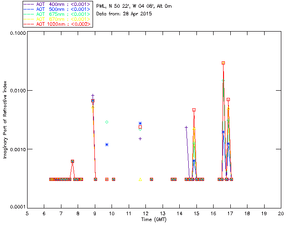Click the 'Time (GMT)' axis label
289x231 pixels.
(x=154, y=220)
